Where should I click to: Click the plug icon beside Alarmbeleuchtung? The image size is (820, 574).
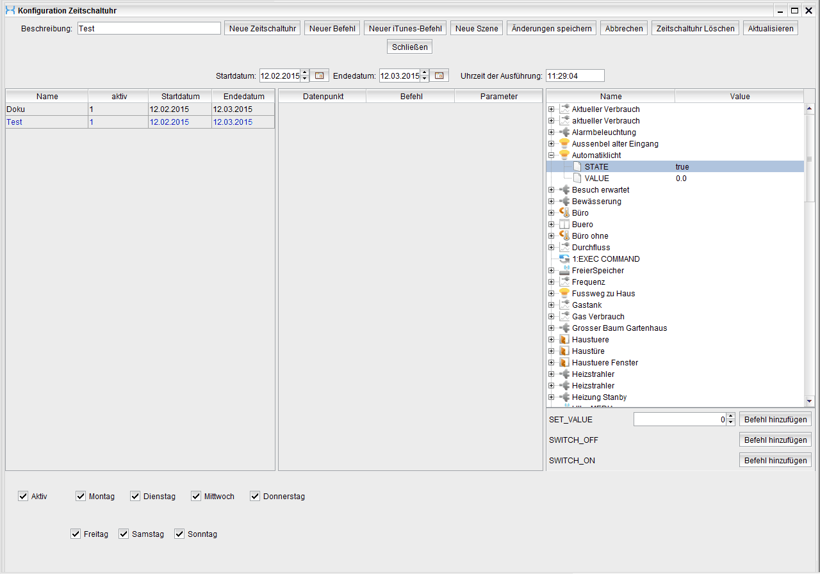click(x=564, y=132)
